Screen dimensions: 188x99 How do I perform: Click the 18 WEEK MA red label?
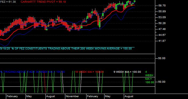[89, 72]
